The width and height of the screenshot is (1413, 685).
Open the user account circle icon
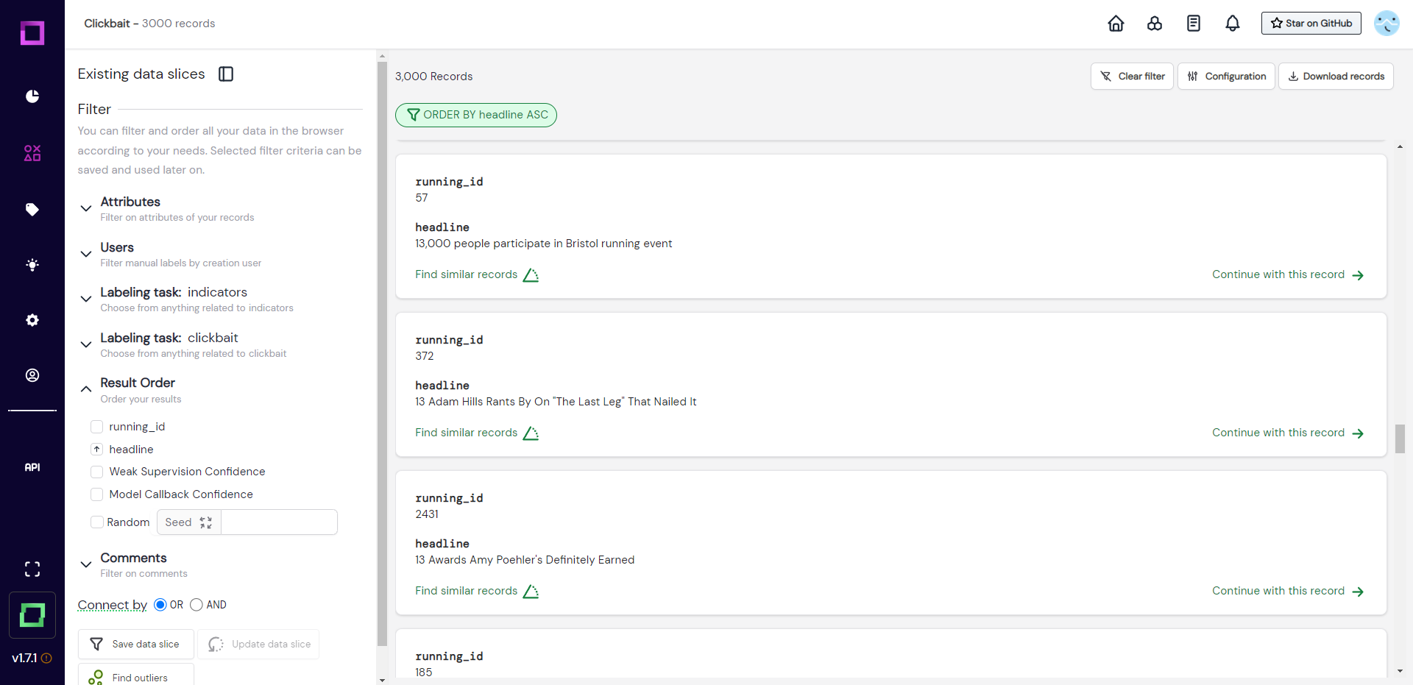pos(32,375)
